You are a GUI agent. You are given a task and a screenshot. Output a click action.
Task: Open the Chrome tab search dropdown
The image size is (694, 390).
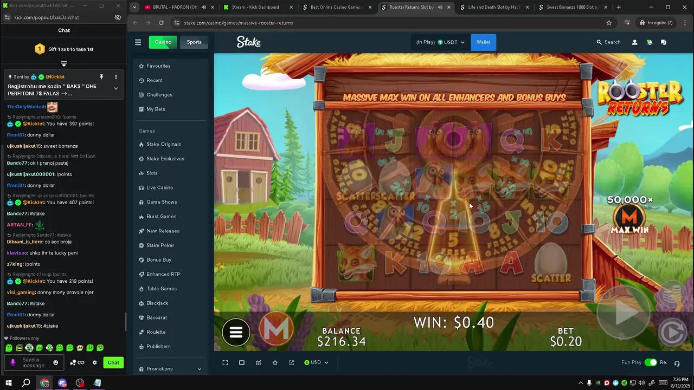[x=135, y=7]
